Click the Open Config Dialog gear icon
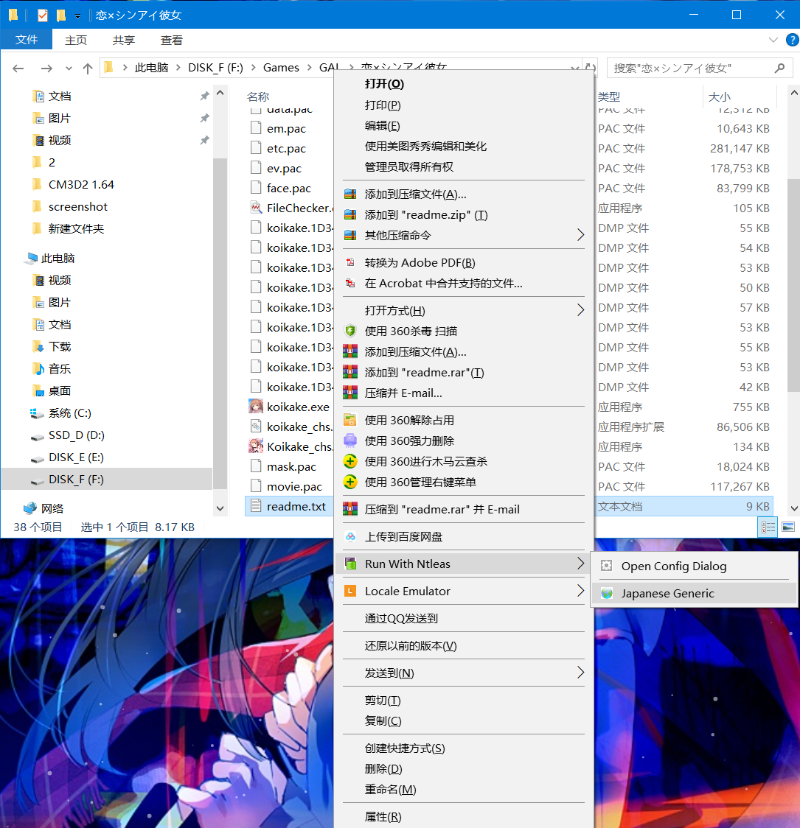 click(x=607, y=566)
